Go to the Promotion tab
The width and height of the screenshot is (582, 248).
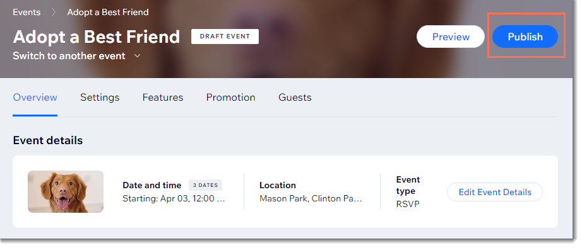(230, 98)
